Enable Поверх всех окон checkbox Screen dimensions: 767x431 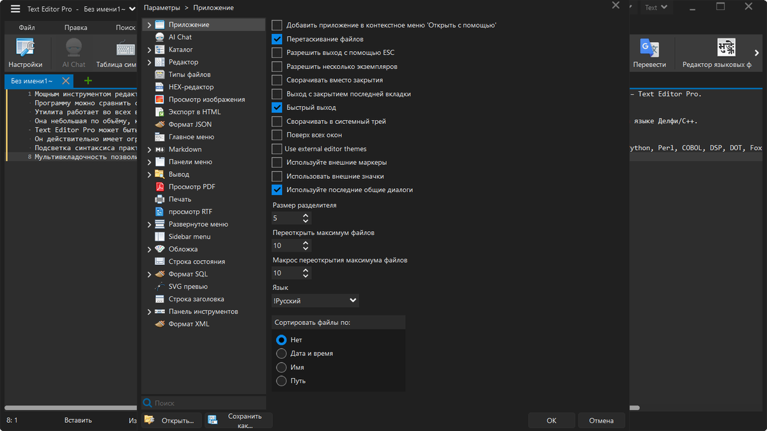click(x=277, y=135)
